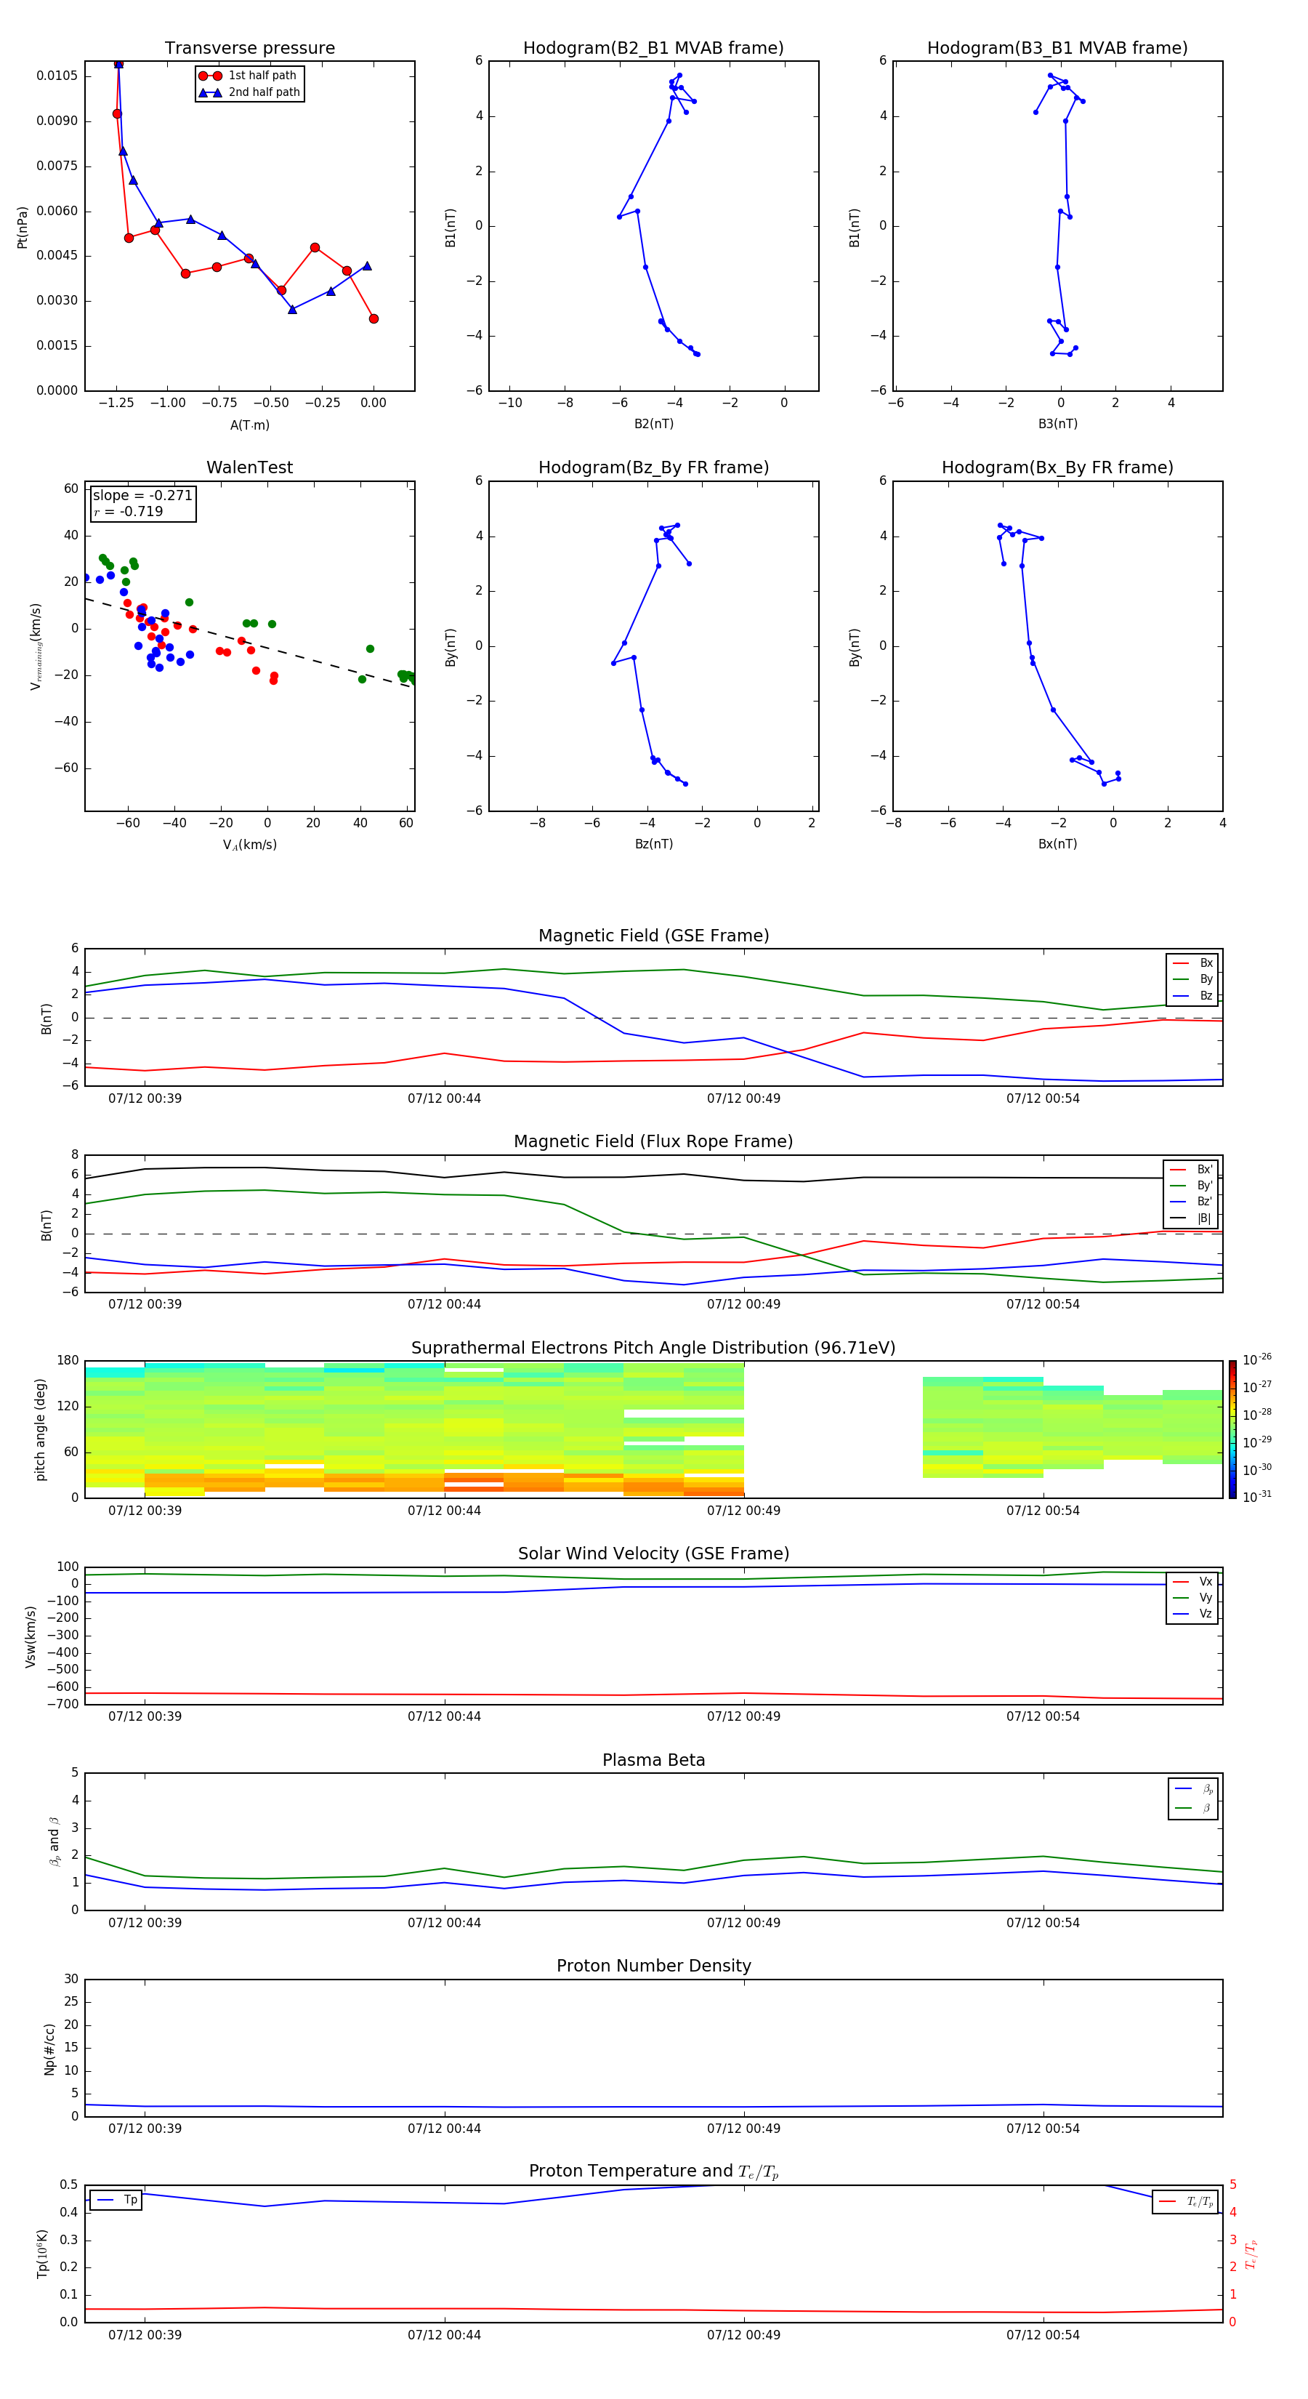Viewport: 1308px width, 2399px height.
Task: Select the βp entry in Plasma Beta legend
Action: (x=1193, y=1789)
